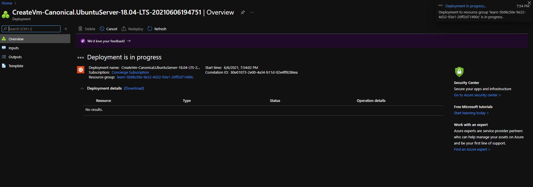This screenshot has width=533, height=187.
Task: Click the Template document sidebar icon
Action: 4,66
